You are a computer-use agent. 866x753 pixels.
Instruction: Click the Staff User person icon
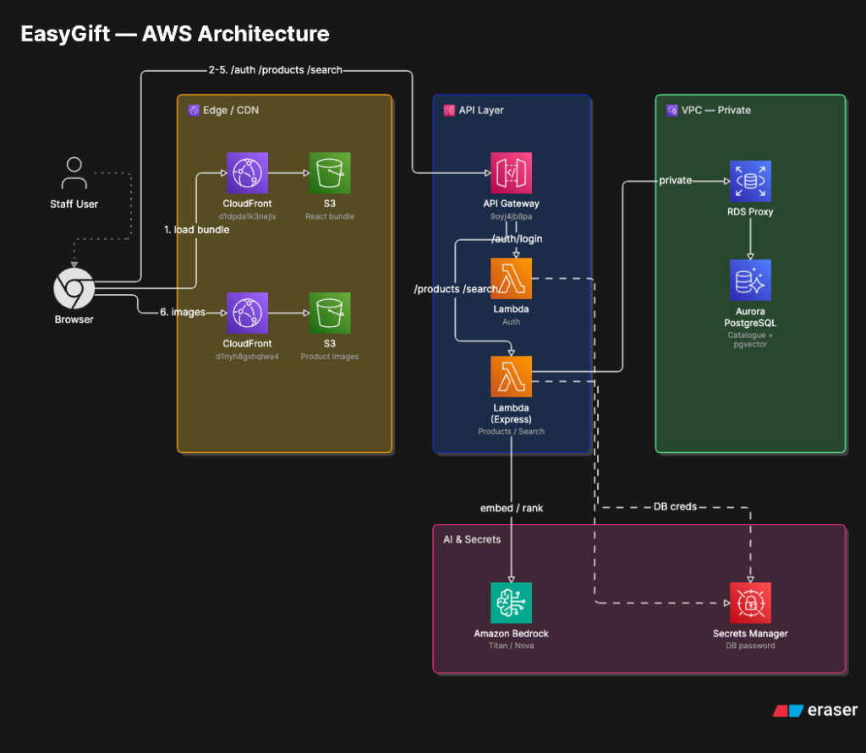[74, 172]
